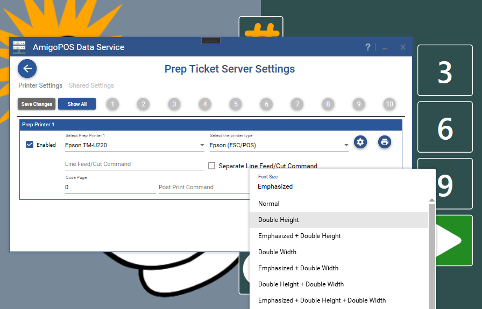Screen dimensions: 482x309
Task: Enable Separate Line Feed/Cut Command checkbox
Action: [212, 166]
